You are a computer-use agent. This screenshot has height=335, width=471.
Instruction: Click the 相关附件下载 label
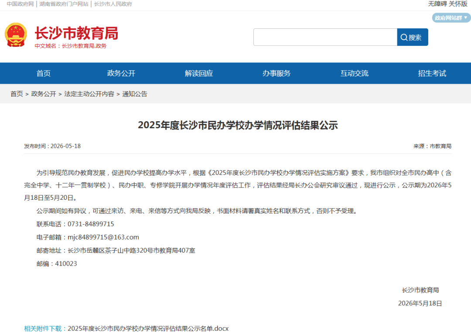45,329
